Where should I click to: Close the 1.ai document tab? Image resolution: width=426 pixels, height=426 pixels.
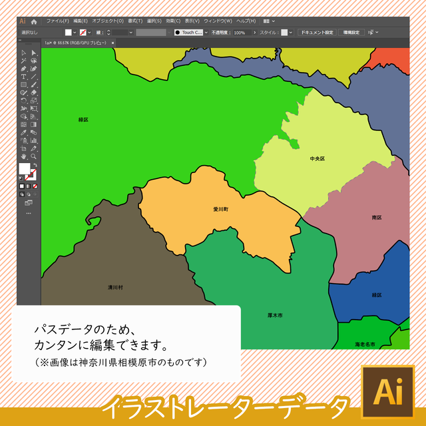[112, 43]
